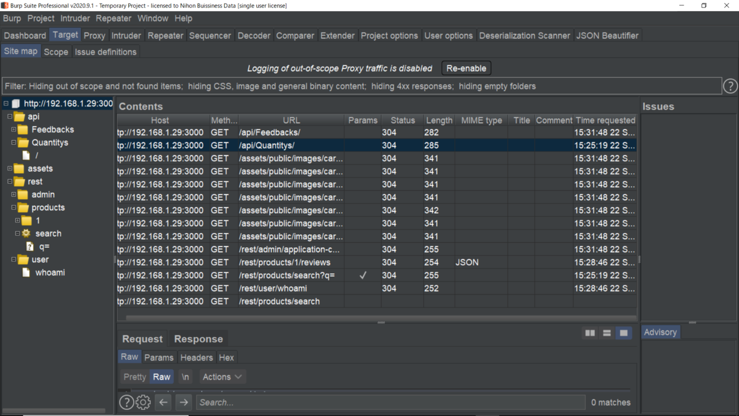The image size is (739, 416).
Task: Click the assets folder icon
Action: pos(19,168)
